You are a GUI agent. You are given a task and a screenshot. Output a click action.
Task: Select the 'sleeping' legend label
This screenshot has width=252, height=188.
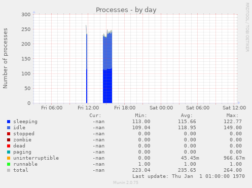(25, 122)
